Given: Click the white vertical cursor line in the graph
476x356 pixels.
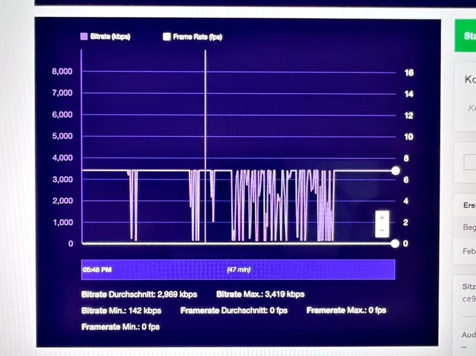Looking at the screenshot, I should [205, 146].
